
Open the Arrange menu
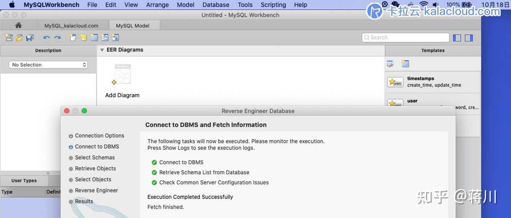tap(157, 5)
